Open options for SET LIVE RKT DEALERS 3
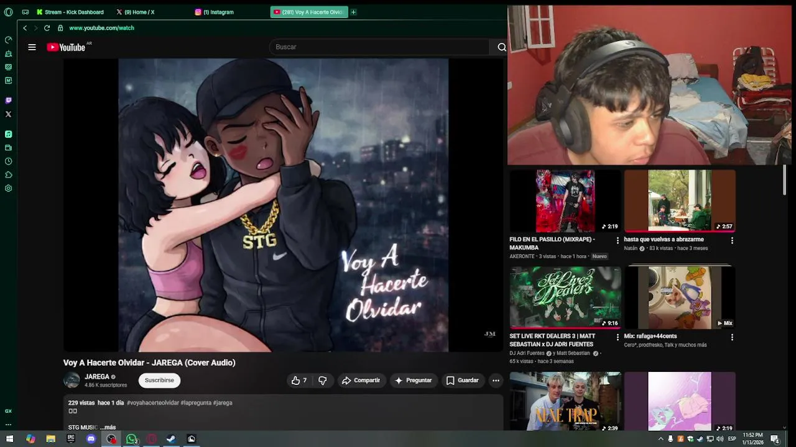This screenshot has height=447, width=796. coord(618,337)
